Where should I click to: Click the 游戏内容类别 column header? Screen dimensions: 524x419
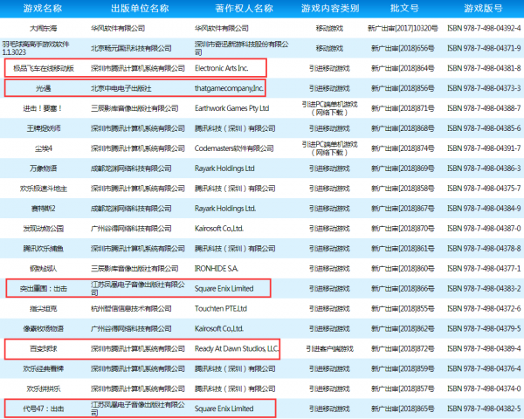330,9
